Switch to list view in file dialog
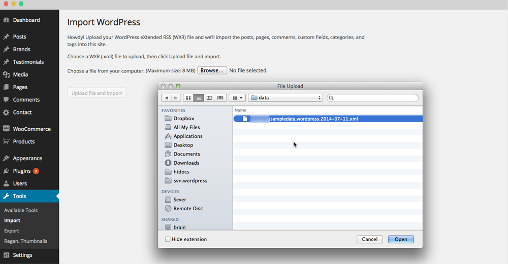Image resolution: width=508 pixels, height=264 pixels. [199, 98]
